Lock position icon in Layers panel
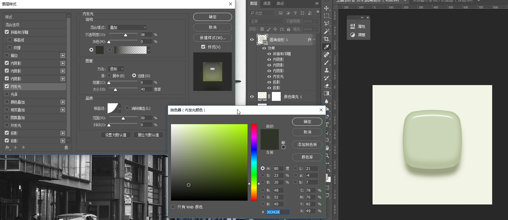The width and height of the screenshot is (508, 220). coord(275,29)
